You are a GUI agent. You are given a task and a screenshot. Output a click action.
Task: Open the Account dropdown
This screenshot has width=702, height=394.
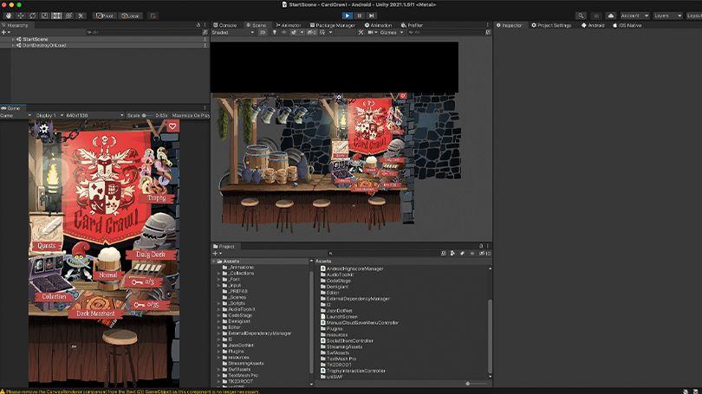tap(634, 16)
